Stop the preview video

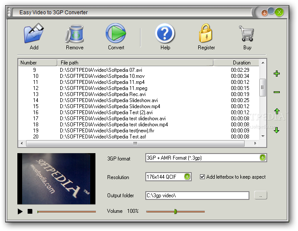(x=30, y=211)
